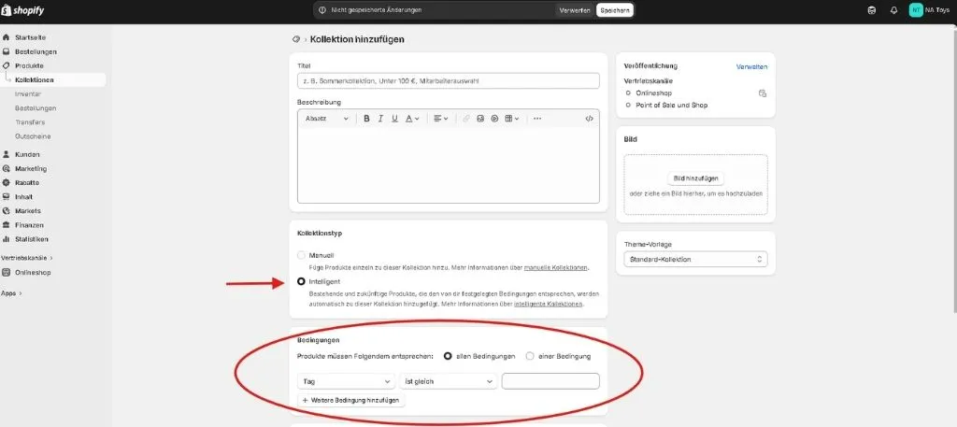Open Transfers under Produkte

30,122
